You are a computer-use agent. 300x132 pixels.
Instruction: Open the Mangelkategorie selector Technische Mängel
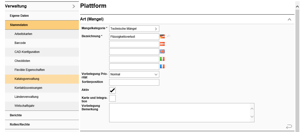pyautogui.click(x=134, y=29)
